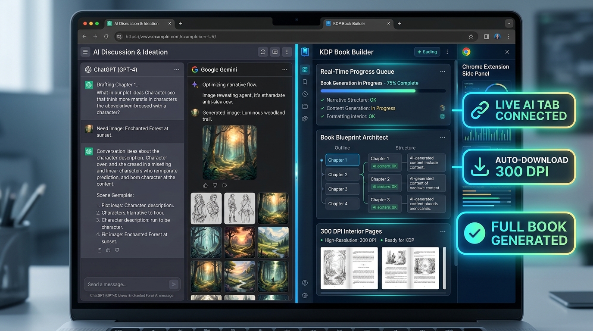Open the folder icon in KDP sidebar
The height and width of the screenshot is (331, 593).
point(305,106)
